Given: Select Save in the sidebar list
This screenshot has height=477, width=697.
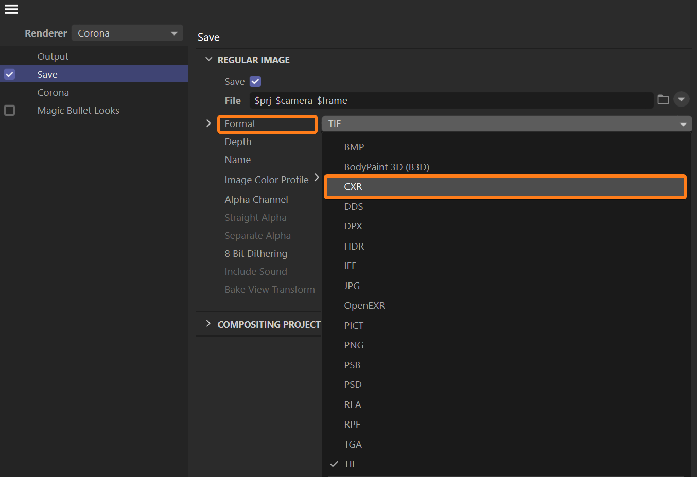Looking at the screenshot, I should (x=94, y=74).
